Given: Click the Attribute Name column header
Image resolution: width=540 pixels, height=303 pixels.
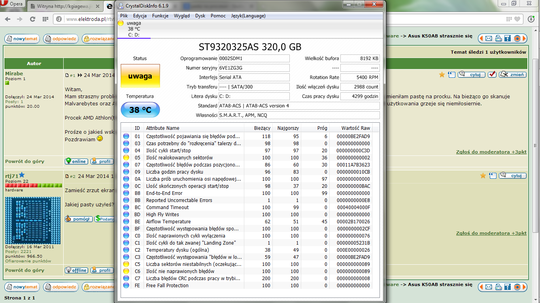Looking at the screenshot, I should click(194, 128).
